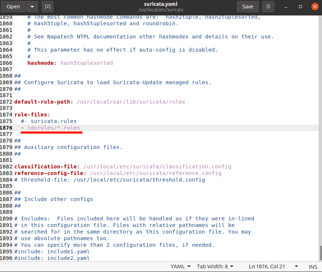The width and height of the screenshot is (322, 272).
Task: Click 'This parameter has no effect' comment
Action: (122, 50)
